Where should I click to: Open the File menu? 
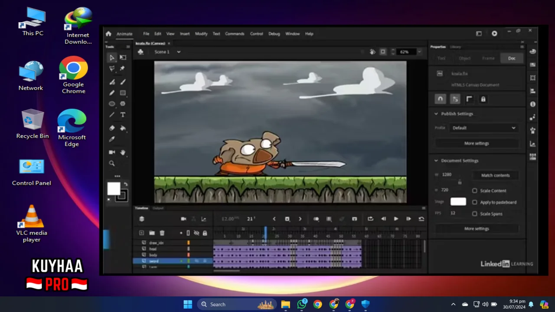(x=146, y=34)
